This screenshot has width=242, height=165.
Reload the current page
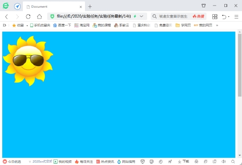(x=28, y=16)
